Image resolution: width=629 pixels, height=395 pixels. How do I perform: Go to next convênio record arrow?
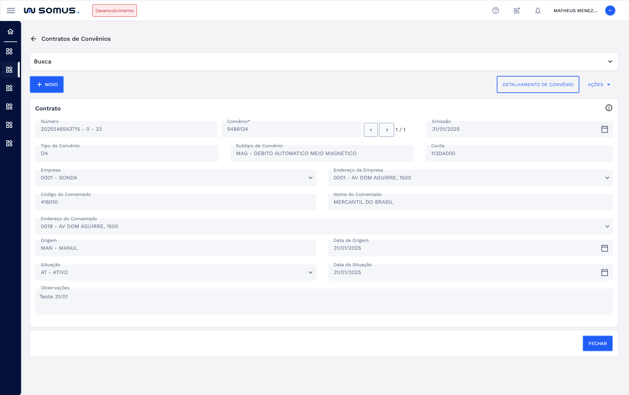(387, 130)
